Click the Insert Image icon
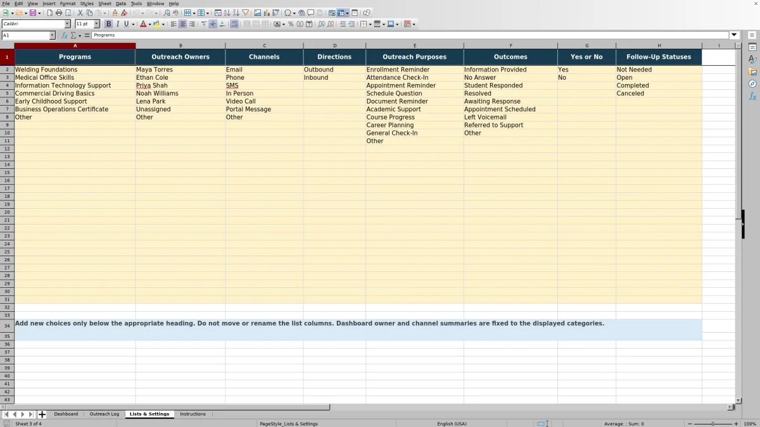The width and height of the screenshot is (760, 427). (258, 13)
